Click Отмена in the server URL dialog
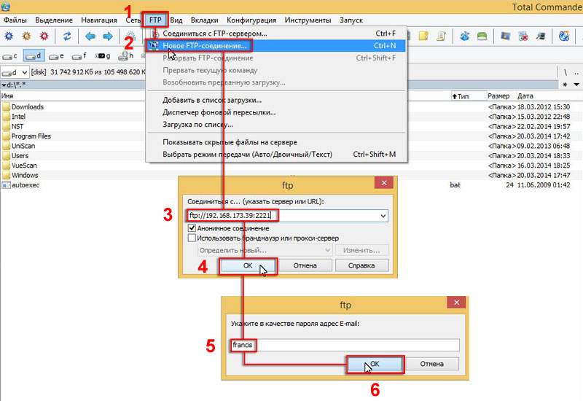The height and width of the screenshot is (401, 583). pyautogui.click(x=305, y=265)
